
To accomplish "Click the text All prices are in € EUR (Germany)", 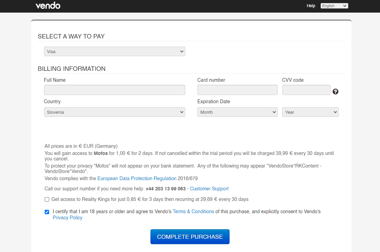I will [x=81, y=146].
